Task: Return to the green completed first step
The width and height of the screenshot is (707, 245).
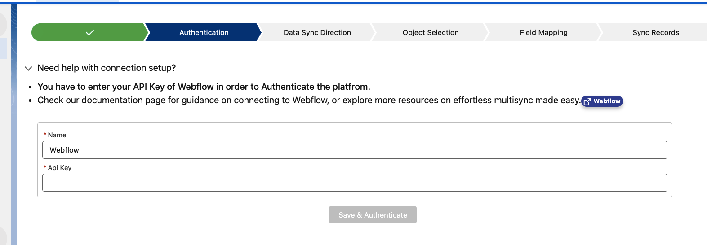Action: (x=89, y=32)
